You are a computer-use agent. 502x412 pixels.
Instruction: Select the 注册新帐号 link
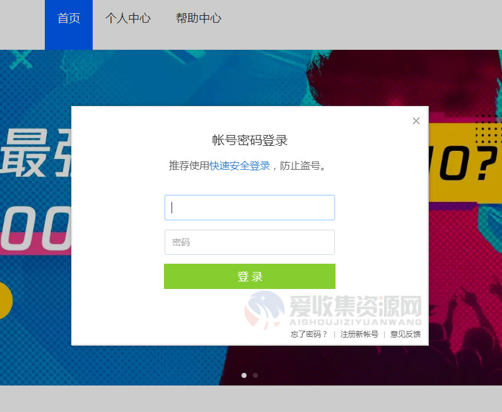(x=359, y=334)
